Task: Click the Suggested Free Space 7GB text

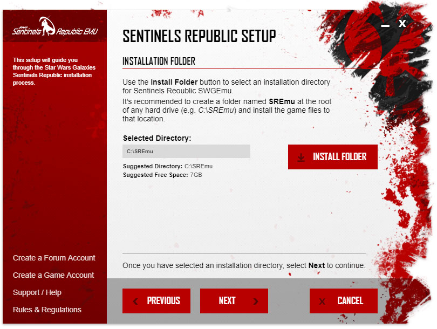Action: click(162, 175)
